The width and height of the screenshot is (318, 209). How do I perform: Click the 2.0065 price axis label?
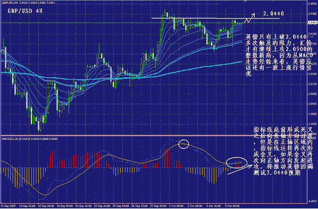(x=313, y=94)
